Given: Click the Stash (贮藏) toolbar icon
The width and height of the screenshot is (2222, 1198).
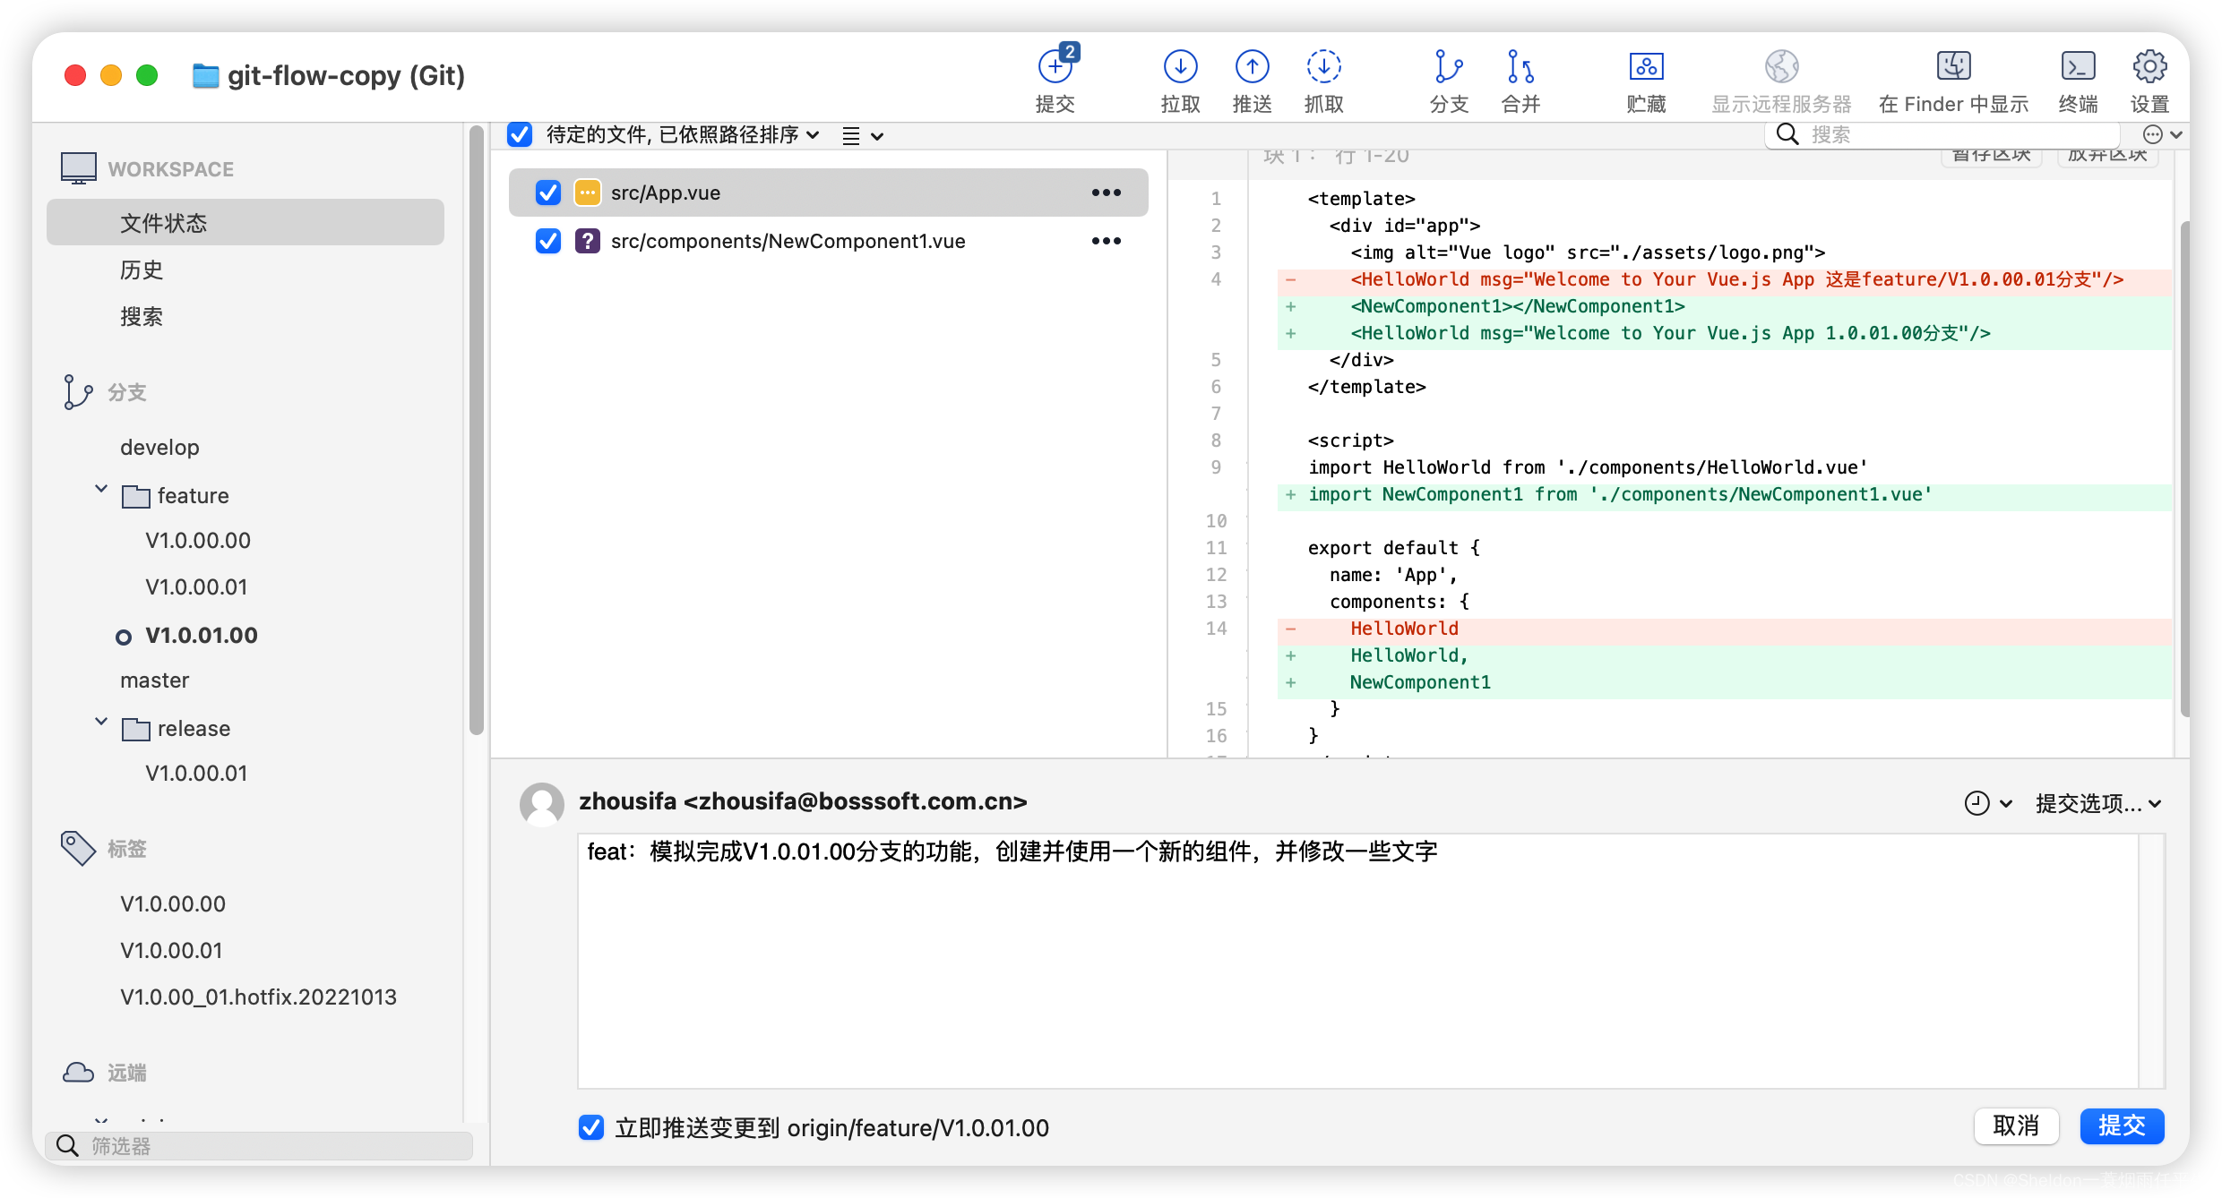Looking at the screenshot, I should [1646, 66].
